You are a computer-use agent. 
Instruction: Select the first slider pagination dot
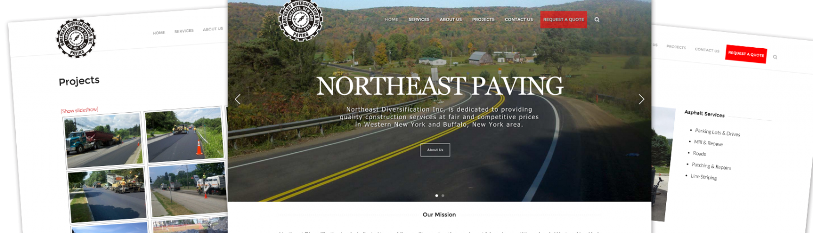437,196
